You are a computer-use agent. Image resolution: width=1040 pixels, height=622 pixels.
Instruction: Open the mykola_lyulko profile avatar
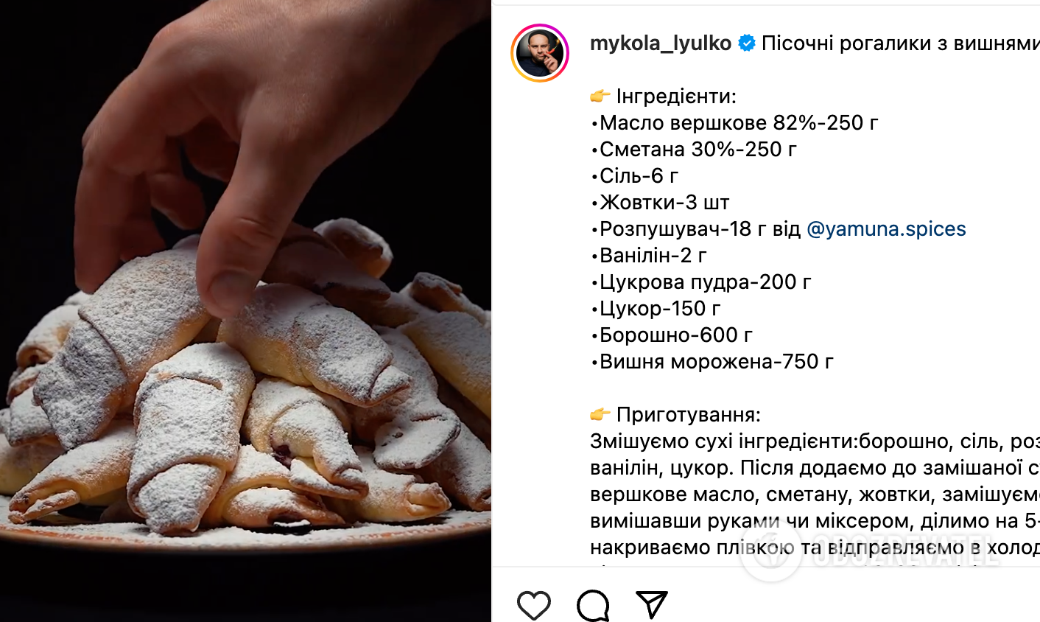(540, 53)
